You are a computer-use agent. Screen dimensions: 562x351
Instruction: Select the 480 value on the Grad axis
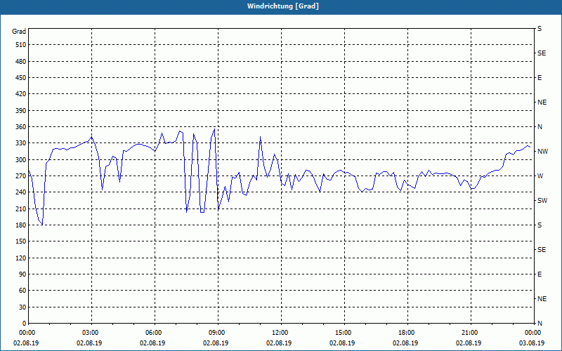21,62
